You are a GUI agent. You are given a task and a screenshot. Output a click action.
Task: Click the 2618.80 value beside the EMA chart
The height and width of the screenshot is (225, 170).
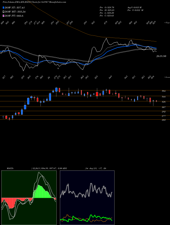[161, 56]
